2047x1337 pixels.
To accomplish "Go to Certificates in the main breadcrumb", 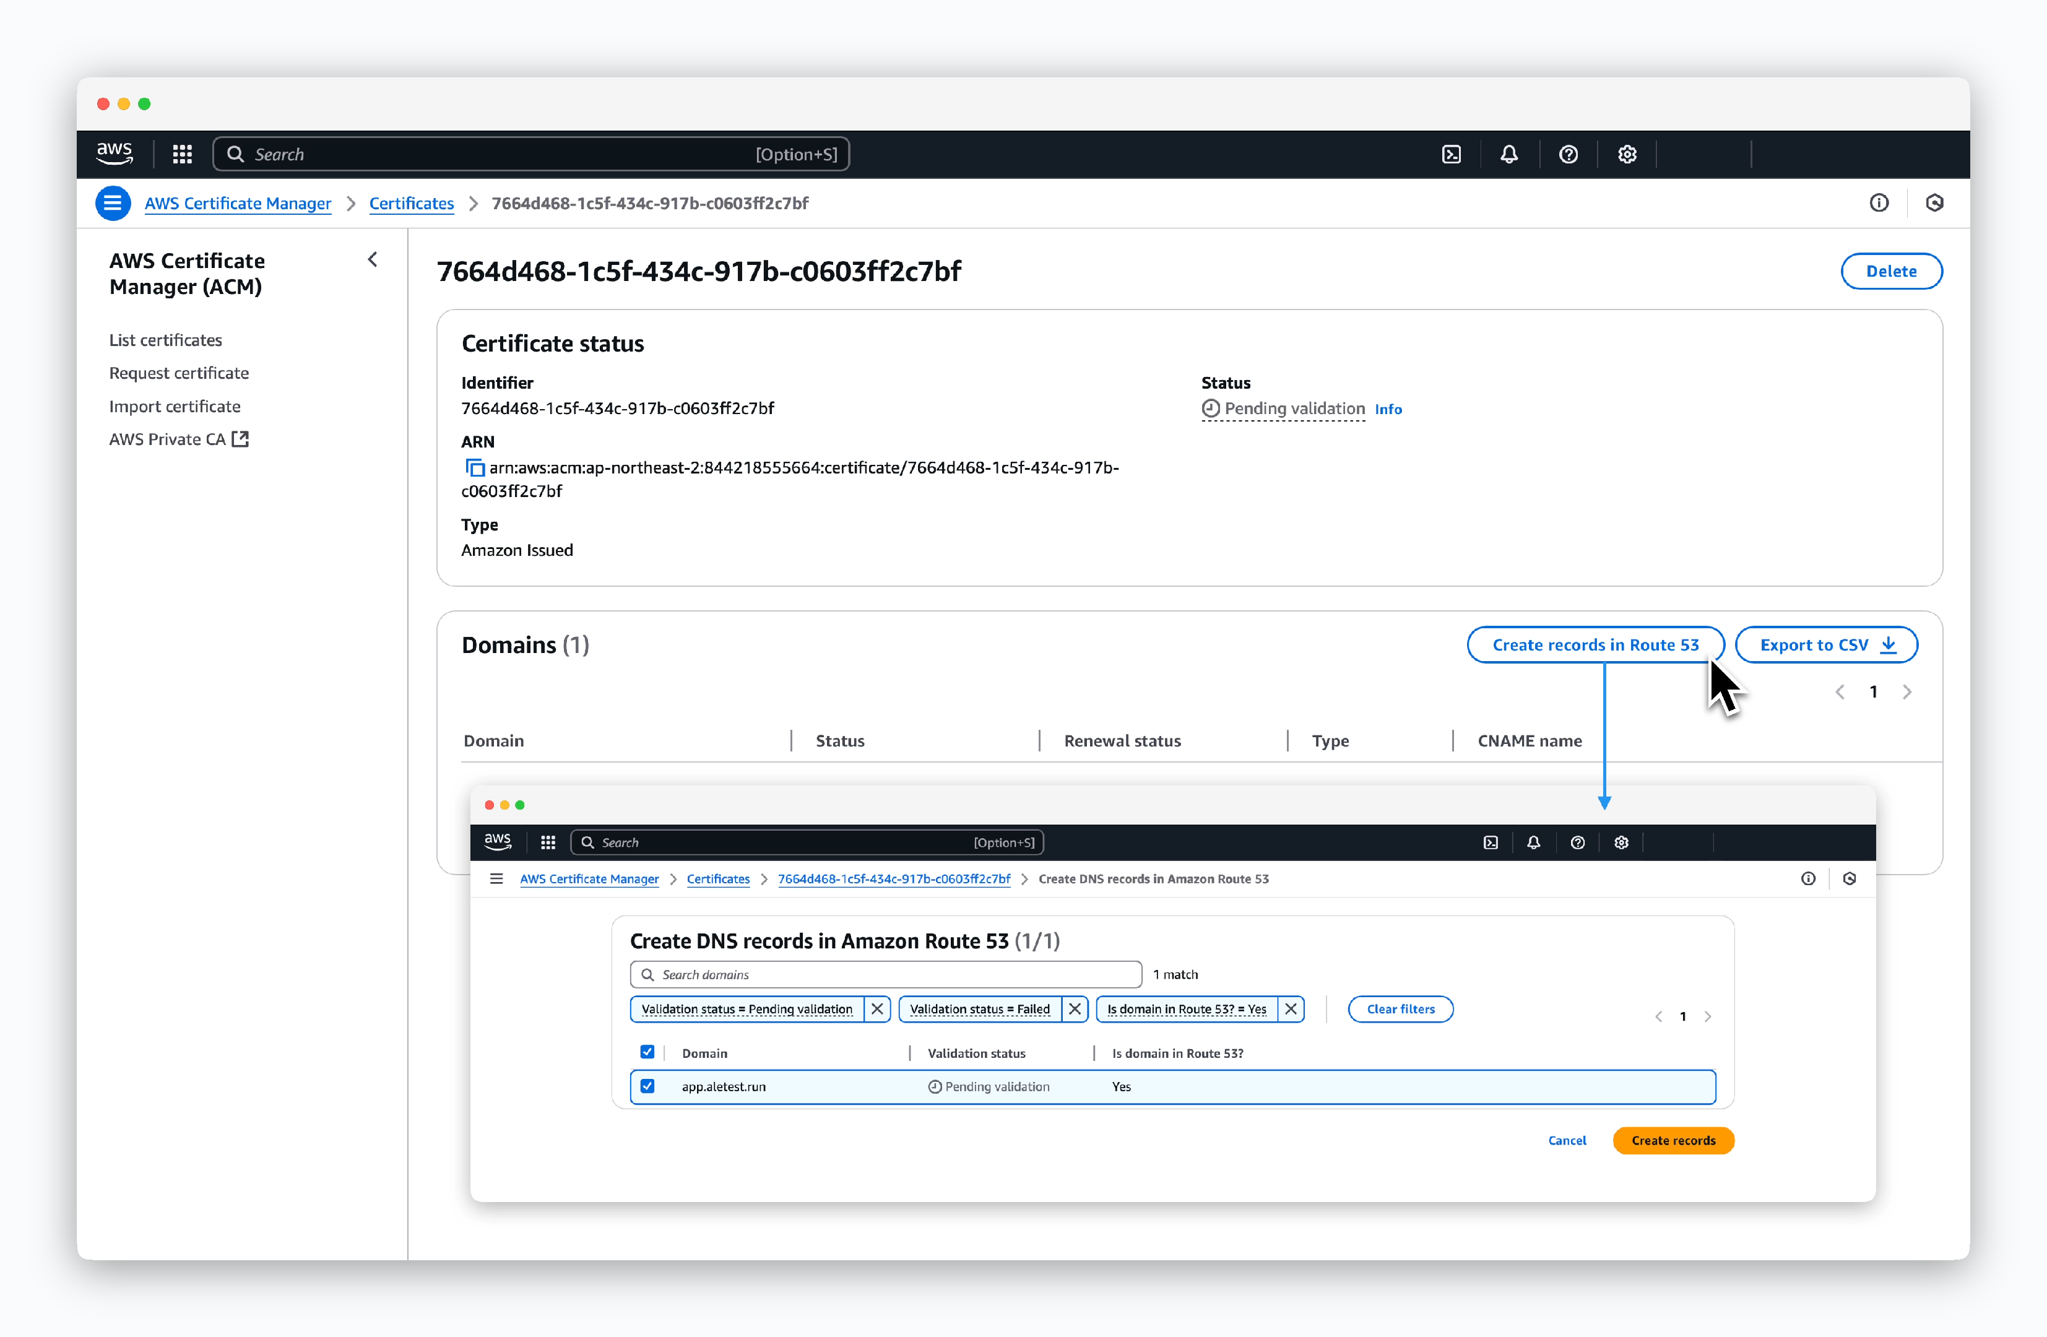I will [x=411, y=203].
